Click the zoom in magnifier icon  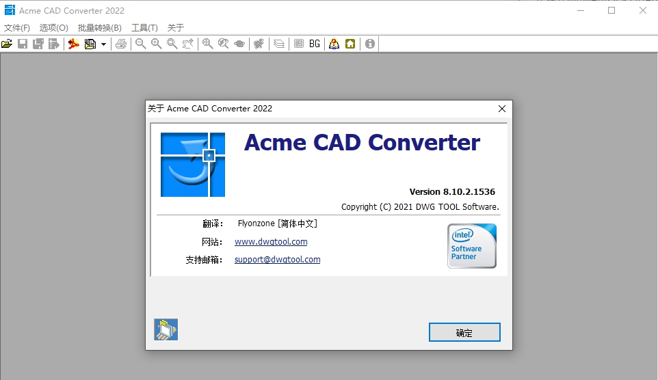point(157,44)
